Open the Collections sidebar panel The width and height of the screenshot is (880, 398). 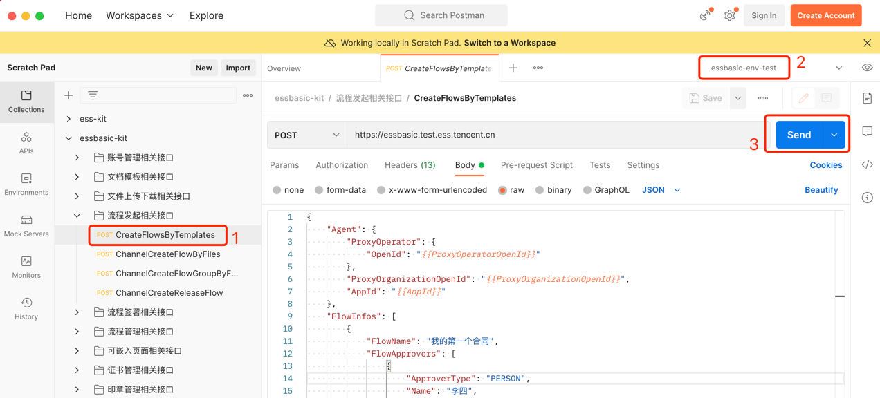click(26, 102)
